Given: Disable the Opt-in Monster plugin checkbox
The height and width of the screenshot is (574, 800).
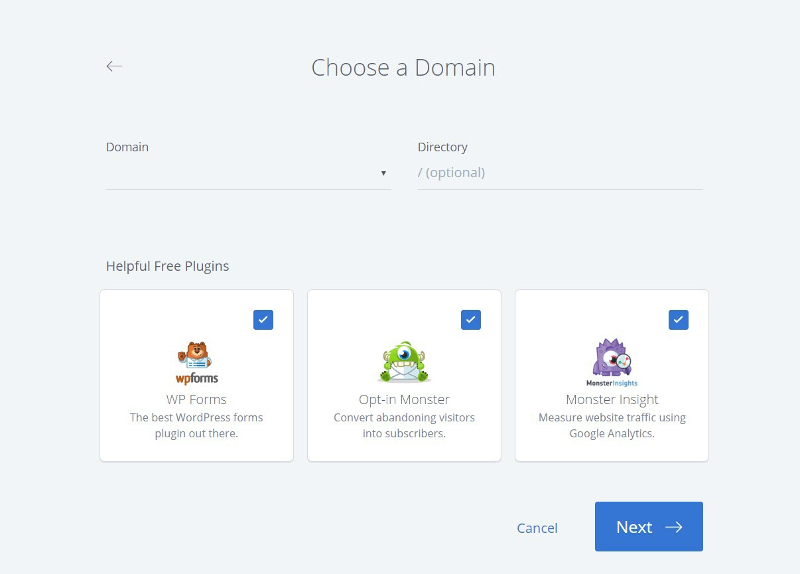Looking at the screenshot, I should [x=470, y=319].
